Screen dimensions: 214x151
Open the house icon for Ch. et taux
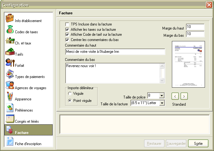[x=10, y=40]
